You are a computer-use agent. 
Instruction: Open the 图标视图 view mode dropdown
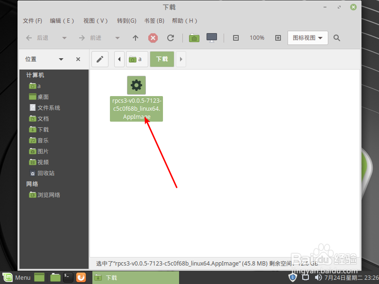click(x=307, y=38)
